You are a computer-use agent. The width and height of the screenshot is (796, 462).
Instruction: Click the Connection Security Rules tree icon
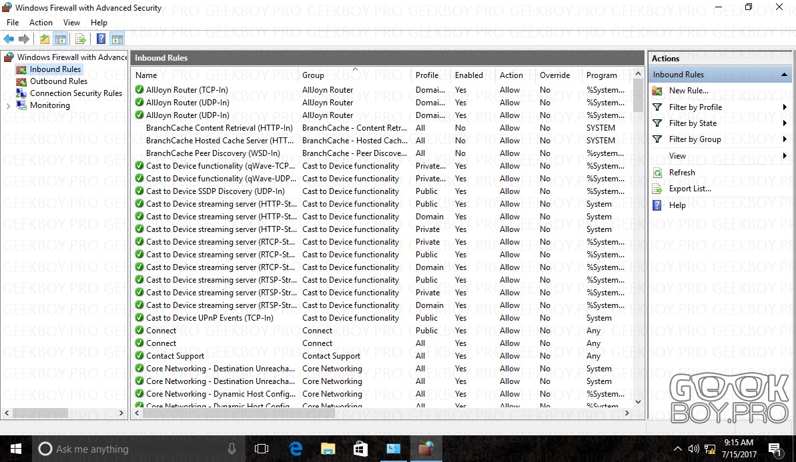click(x=21, y=93)
